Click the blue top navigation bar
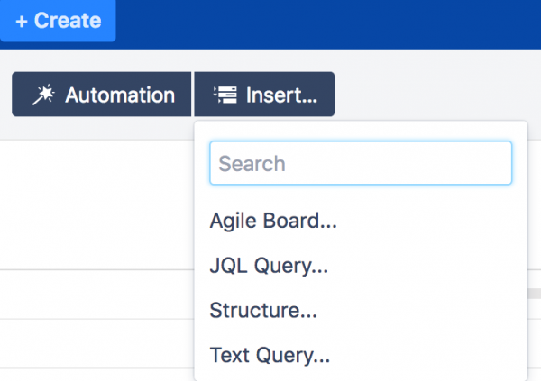 coord(328,24)
